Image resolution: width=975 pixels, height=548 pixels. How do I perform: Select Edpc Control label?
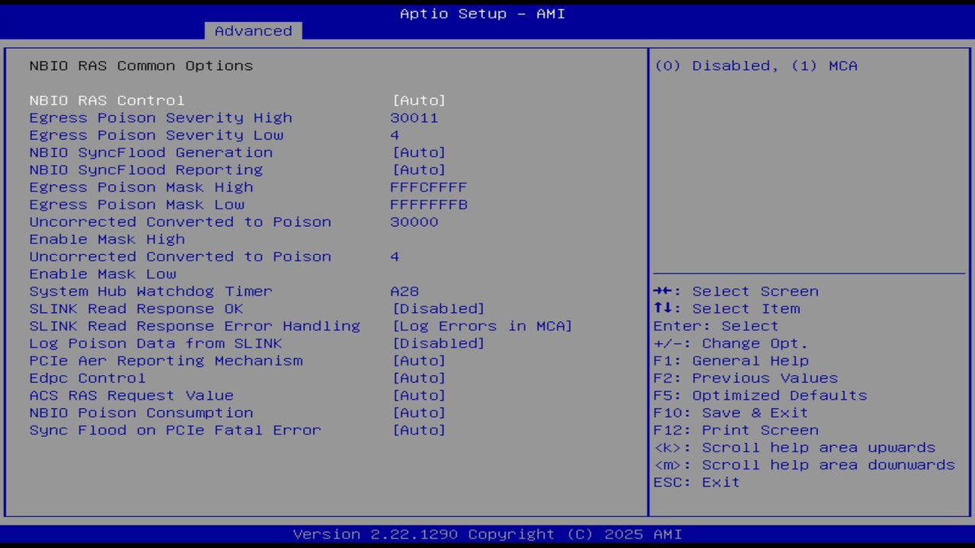pyautogui.click(x=88, y=378)
